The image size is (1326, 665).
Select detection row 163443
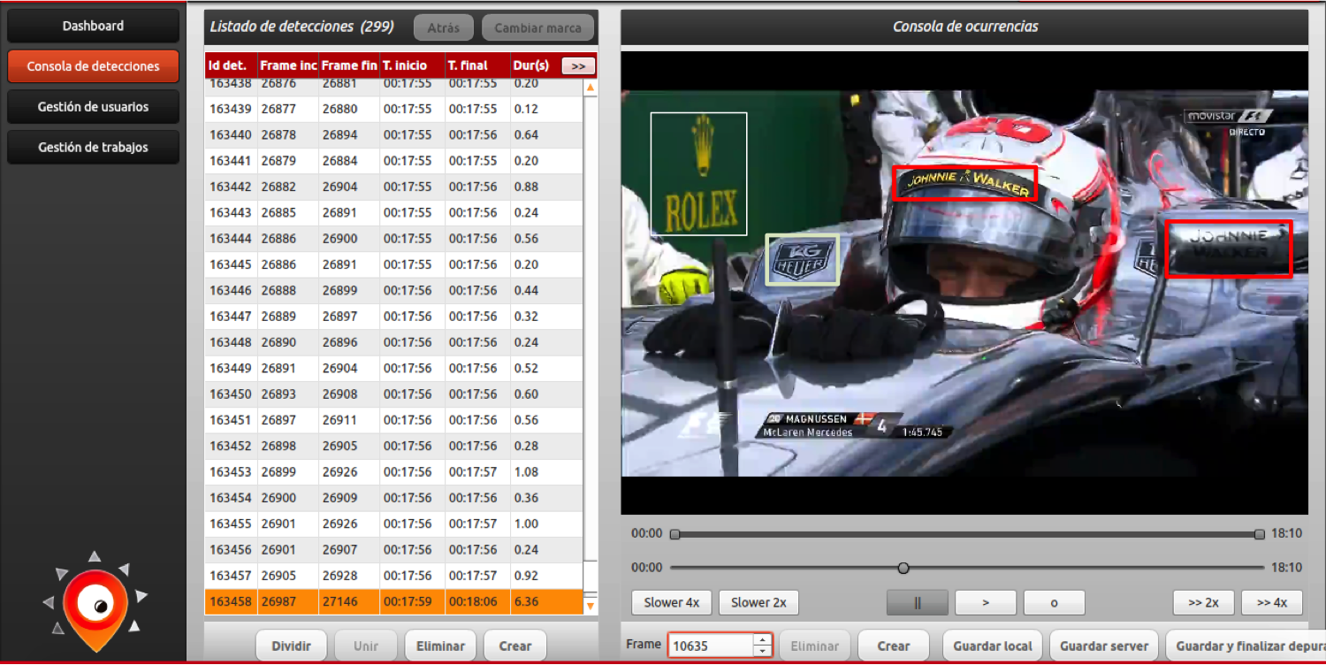(393, 213)
